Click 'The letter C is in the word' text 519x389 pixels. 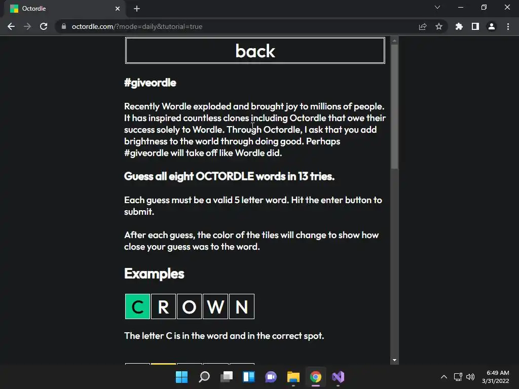point(224,336)
